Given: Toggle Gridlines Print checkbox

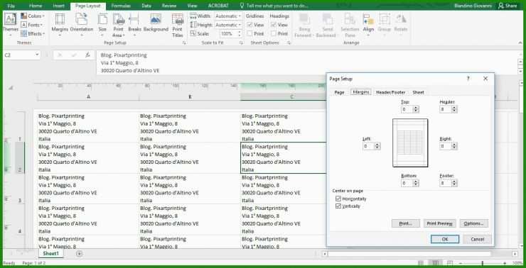Looking at the screenshot, I should click(249, 33).
